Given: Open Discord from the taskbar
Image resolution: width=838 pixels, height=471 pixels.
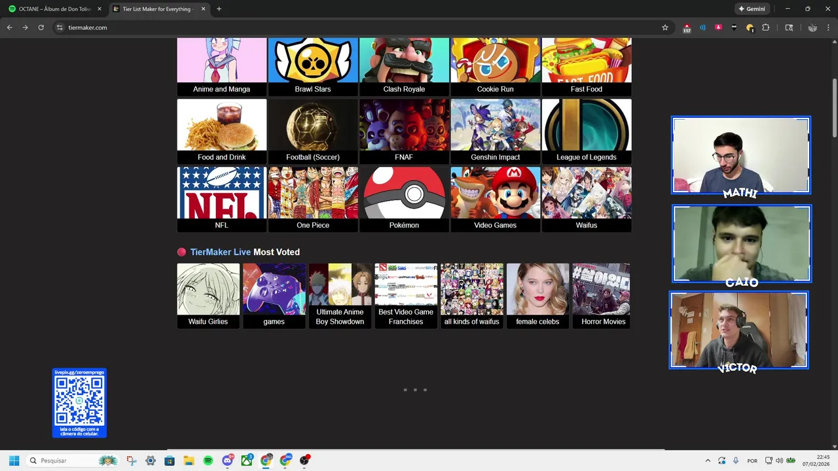Looking at the screenshot, I should 227,461.
